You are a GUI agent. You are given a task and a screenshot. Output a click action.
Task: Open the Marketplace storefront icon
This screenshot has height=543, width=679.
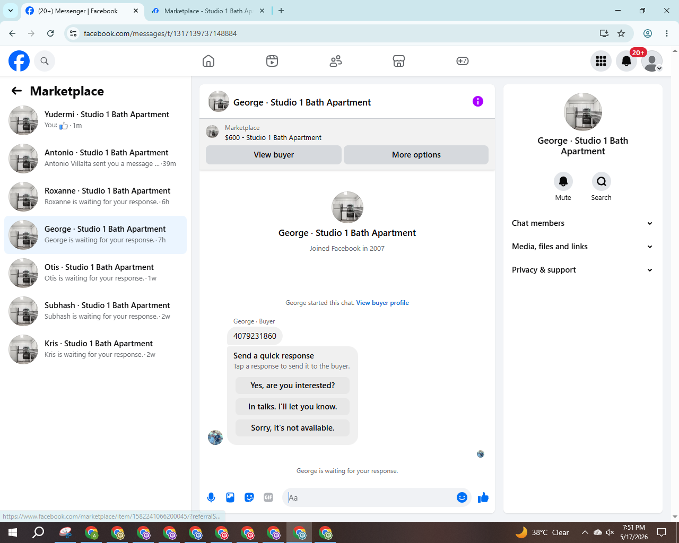(x=399, y=61)
